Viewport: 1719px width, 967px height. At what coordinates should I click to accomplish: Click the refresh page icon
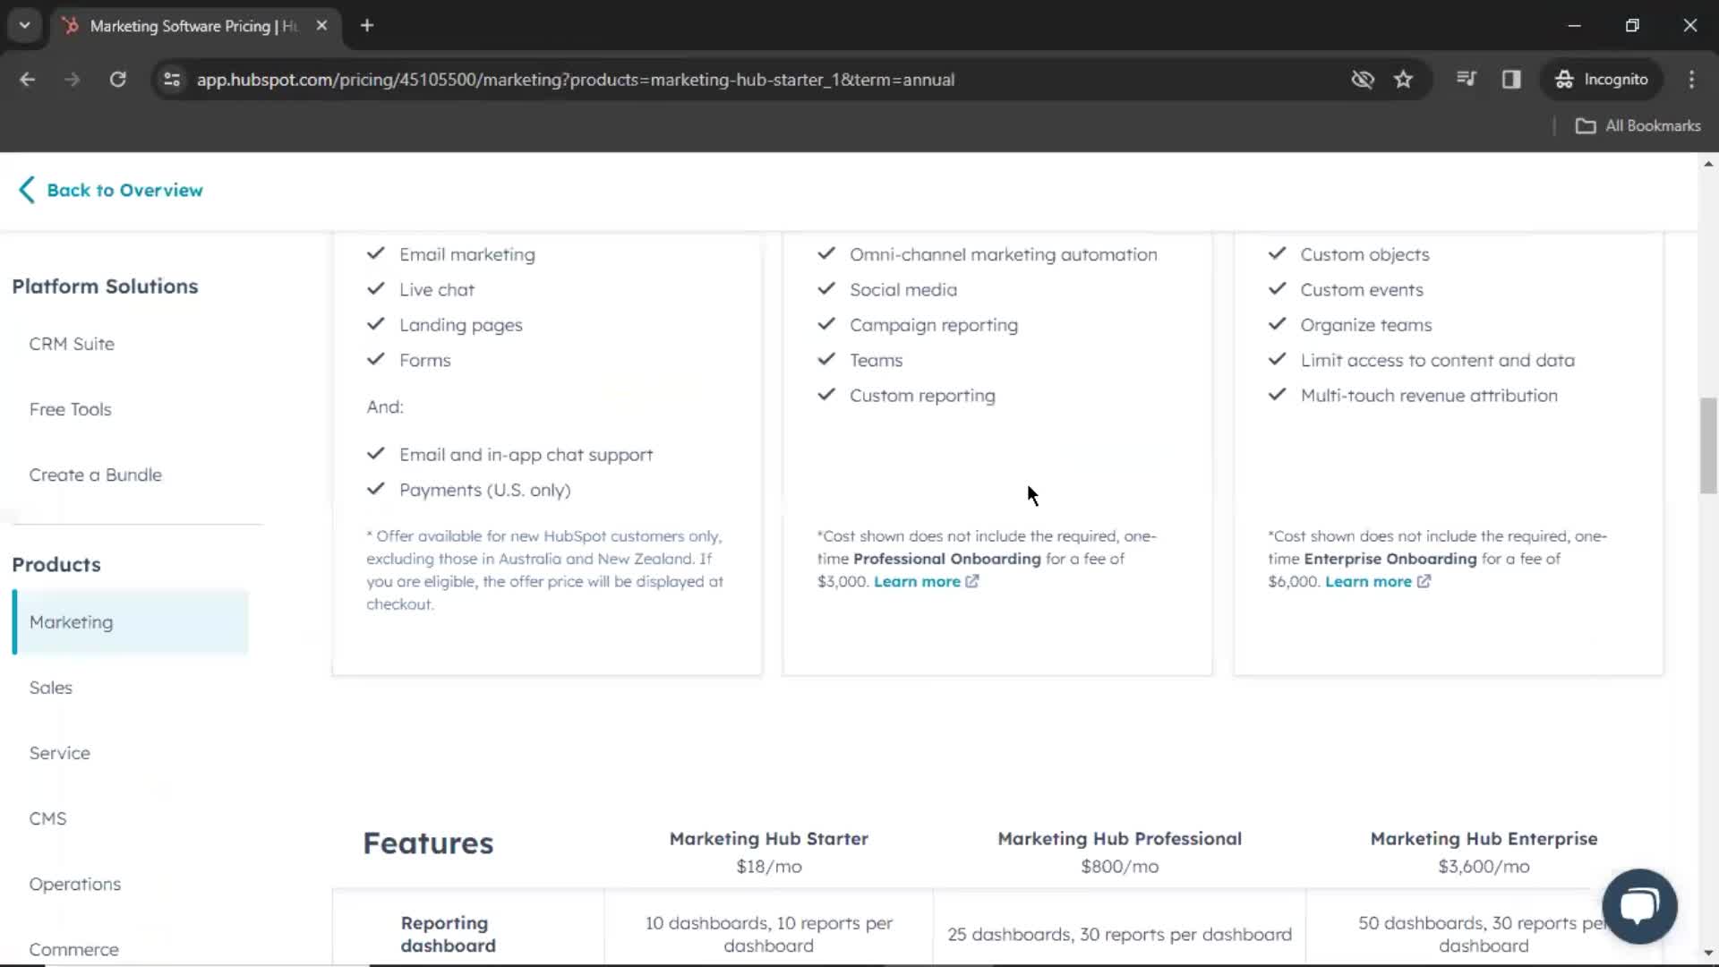coord(117,79)
